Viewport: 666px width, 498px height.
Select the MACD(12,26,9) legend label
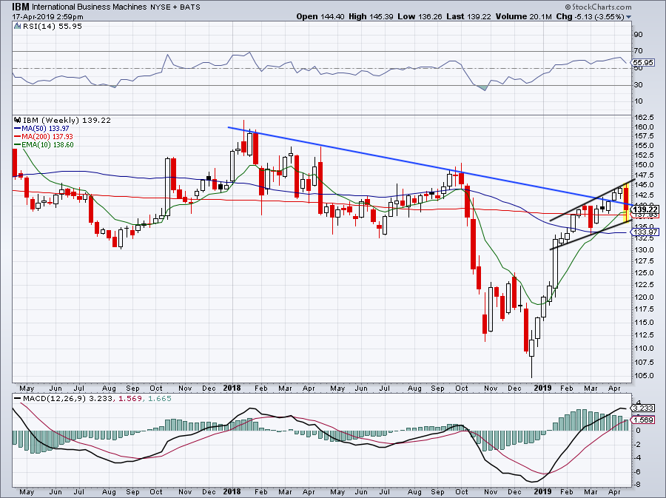[54, 399]
